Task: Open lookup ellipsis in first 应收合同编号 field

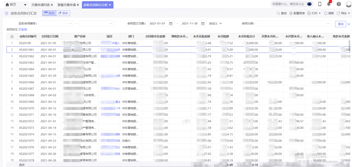Action: pyautogui.click(x=70, y=23)
